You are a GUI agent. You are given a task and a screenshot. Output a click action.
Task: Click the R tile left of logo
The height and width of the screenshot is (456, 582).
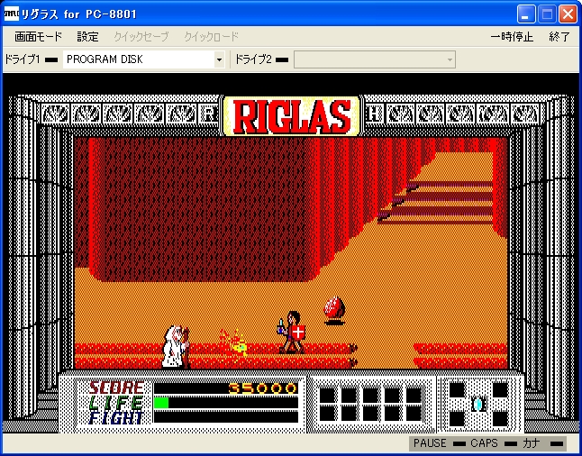209,114
